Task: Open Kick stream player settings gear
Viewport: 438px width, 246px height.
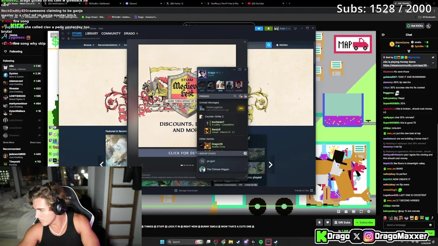Action: pos(369,211)
